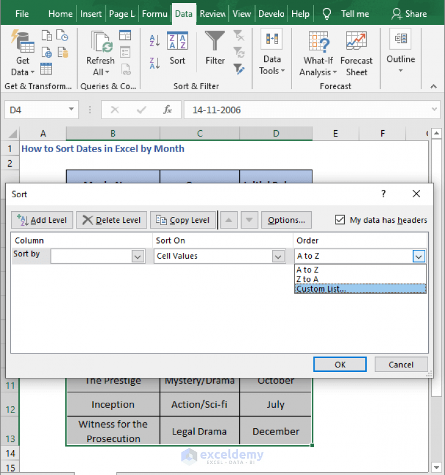Toggle the My data has headers checkbox
Image resolution: width=445 pixels, height=475 pixels.
[340, 220]
